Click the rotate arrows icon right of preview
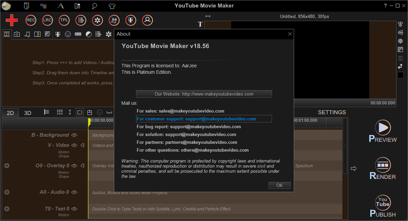 [401, 66]
